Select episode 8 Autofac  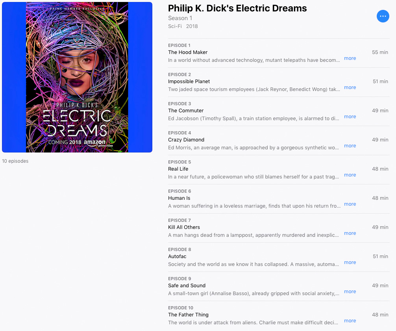point(177,257)
